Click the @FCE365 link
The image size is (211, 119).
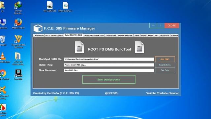click(111, 93)
